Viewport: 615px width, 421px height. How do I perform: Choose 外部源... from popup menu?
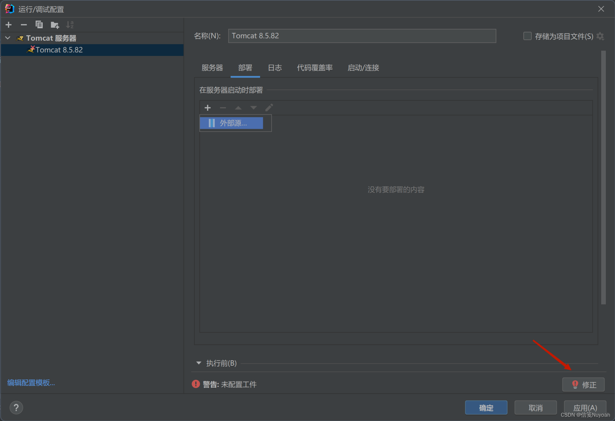[x=232, y=123]
